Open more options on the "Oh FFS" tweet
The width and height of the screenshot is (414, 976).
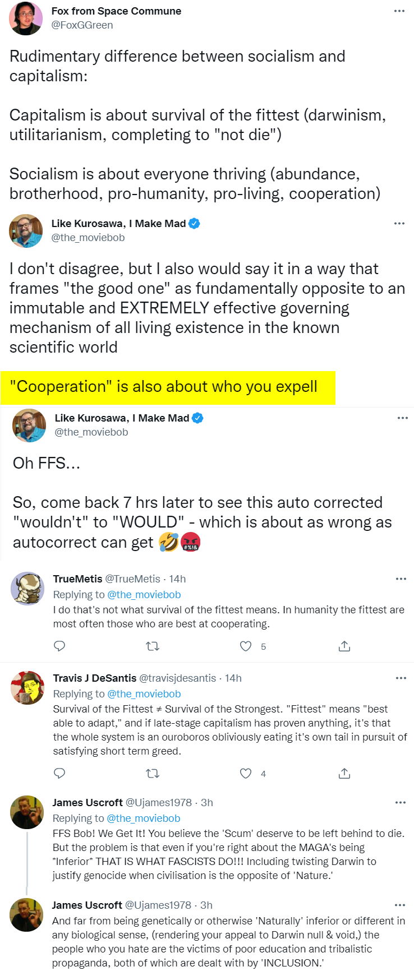coord(402,418)
